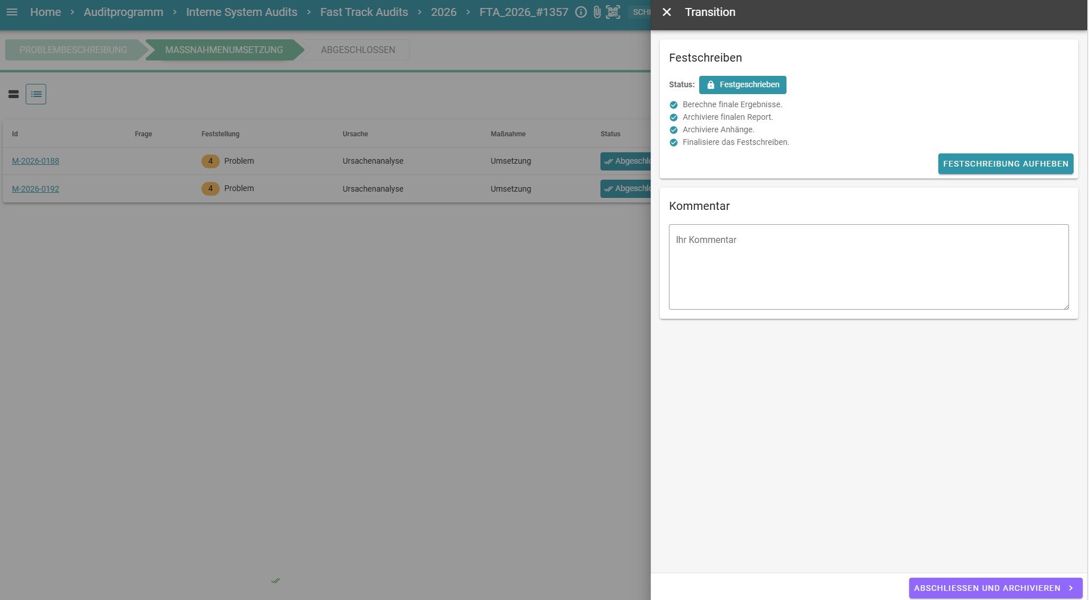Click the Festschreiben section heading

(705, 58)
